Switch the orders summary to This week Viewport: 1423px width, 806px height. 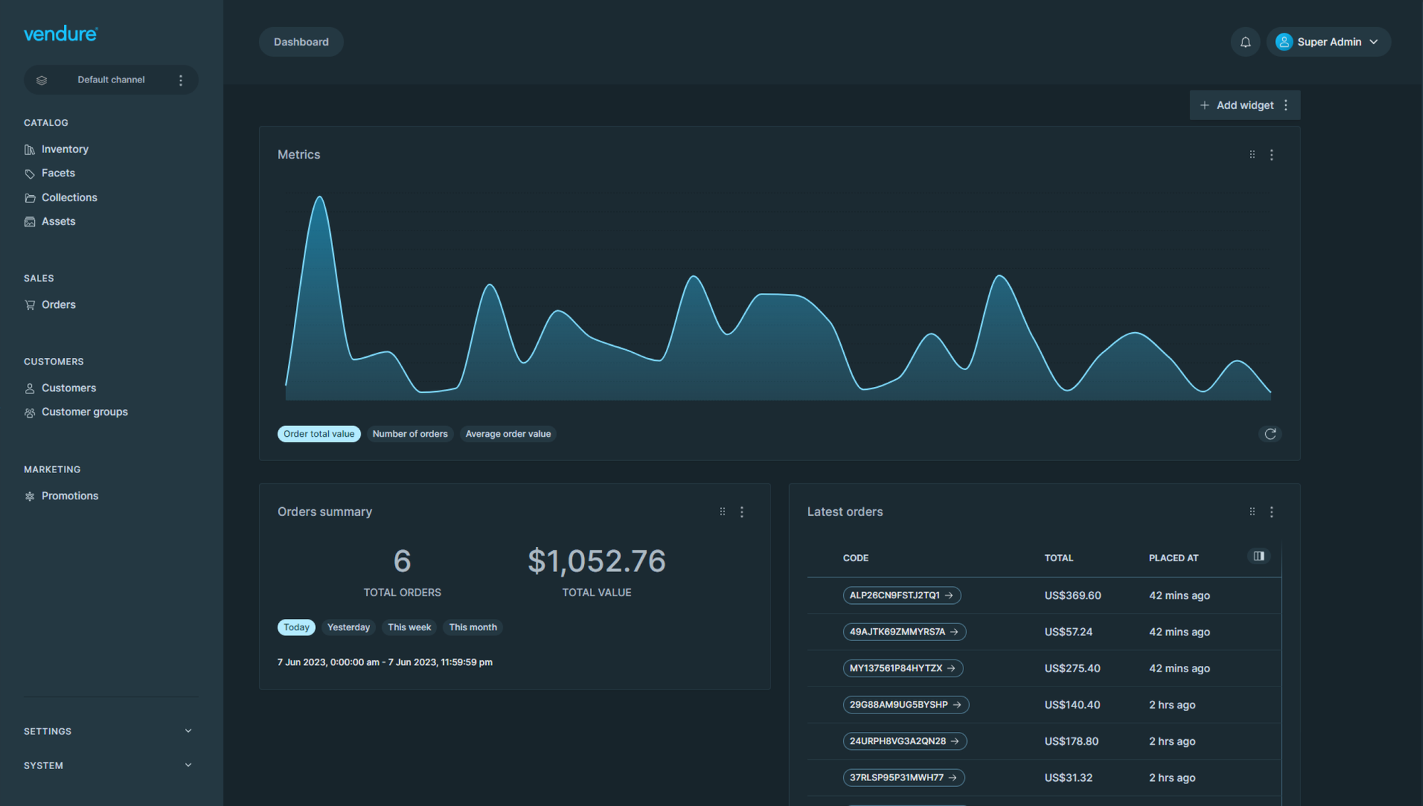click(409, 627)
